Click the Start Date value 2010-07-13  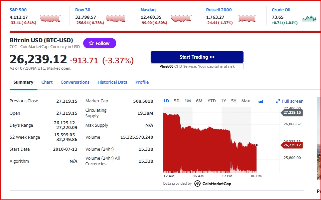click(x=65, y=149)
